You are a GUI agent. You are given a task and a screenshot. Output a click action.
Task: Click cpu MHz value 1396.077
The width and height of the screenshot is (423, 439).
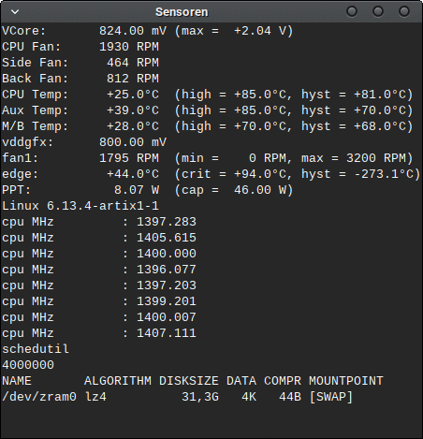coord(167,270)
